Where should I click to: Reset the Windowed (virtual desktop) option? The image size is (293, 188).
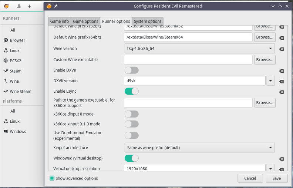coord(282,159)
